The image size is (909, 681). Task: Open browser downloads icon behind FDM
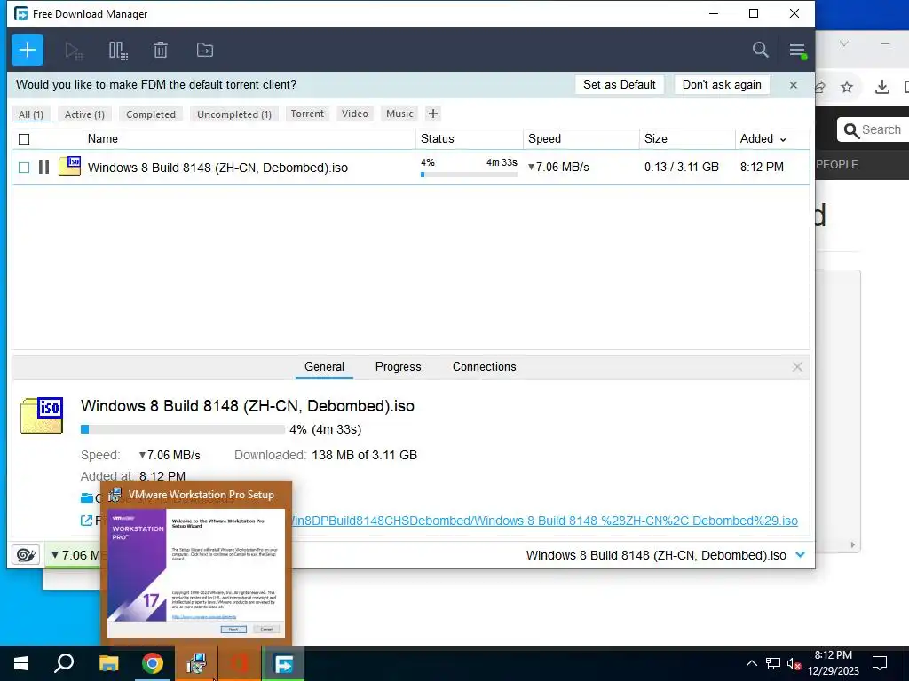(881, 87)
